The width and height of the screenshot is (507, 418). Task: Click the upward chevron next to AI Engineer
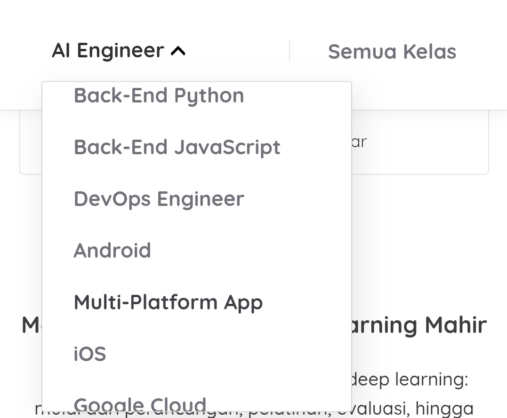click(x=177, y=50)
